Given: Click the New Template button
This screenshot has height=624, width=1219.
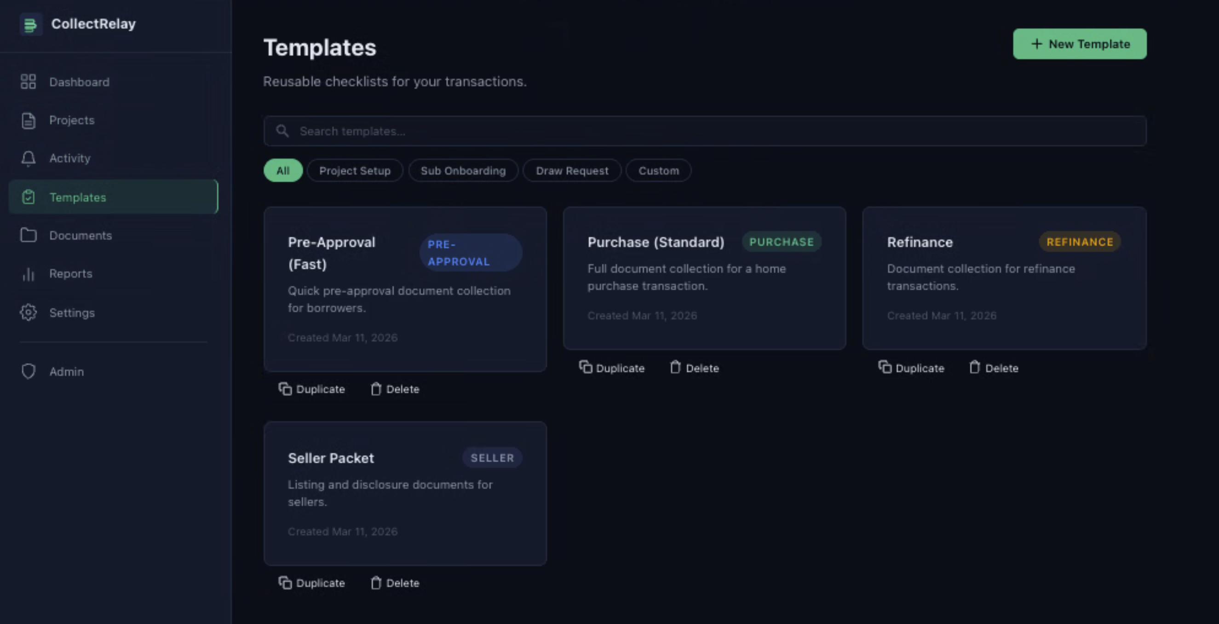Looking at the screenshot, I should 1080,44.
